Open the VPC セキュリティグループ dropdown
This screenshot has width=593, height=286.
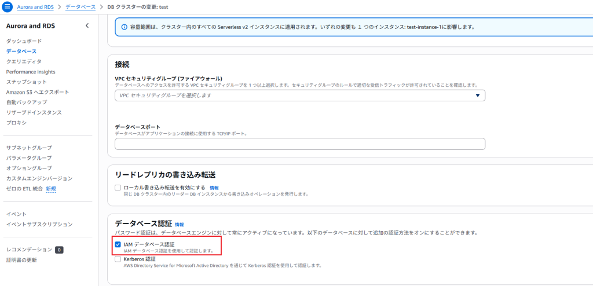click(x=300, y=96)
